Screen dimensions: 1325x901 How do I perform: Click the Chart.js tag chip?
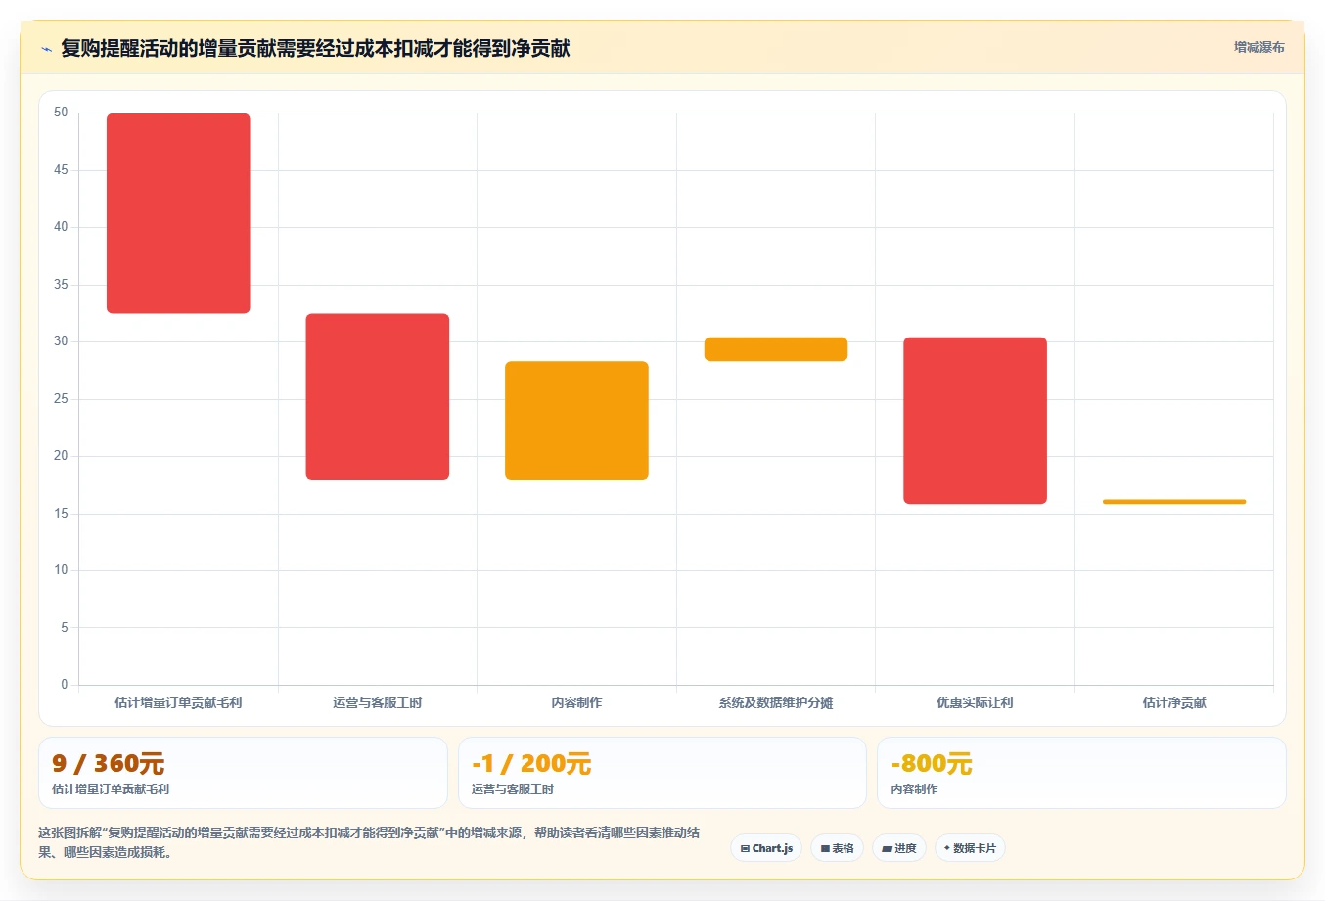pos(766,848)
